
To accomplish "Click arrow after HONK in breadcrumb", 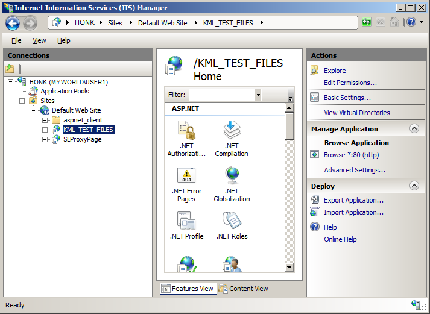I will pyautogui.click(x=101, y=23).
